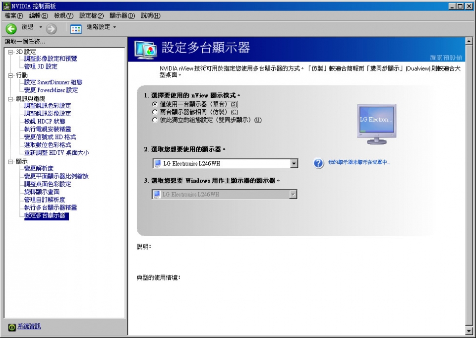
Task: Click the scrollbar up arrow
Action: [x=469, y=41]
